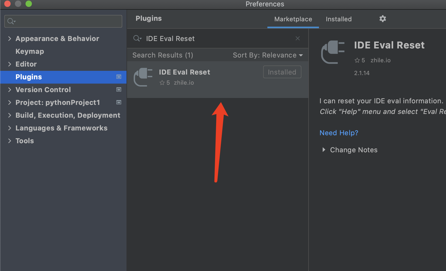Screen dimensions: 446x271
Task: Click the version number 2.1.14
Action: click(x=362, y=73)
